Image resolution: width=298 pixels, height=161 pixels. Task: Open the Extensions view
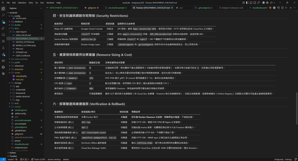pos(3,41)
